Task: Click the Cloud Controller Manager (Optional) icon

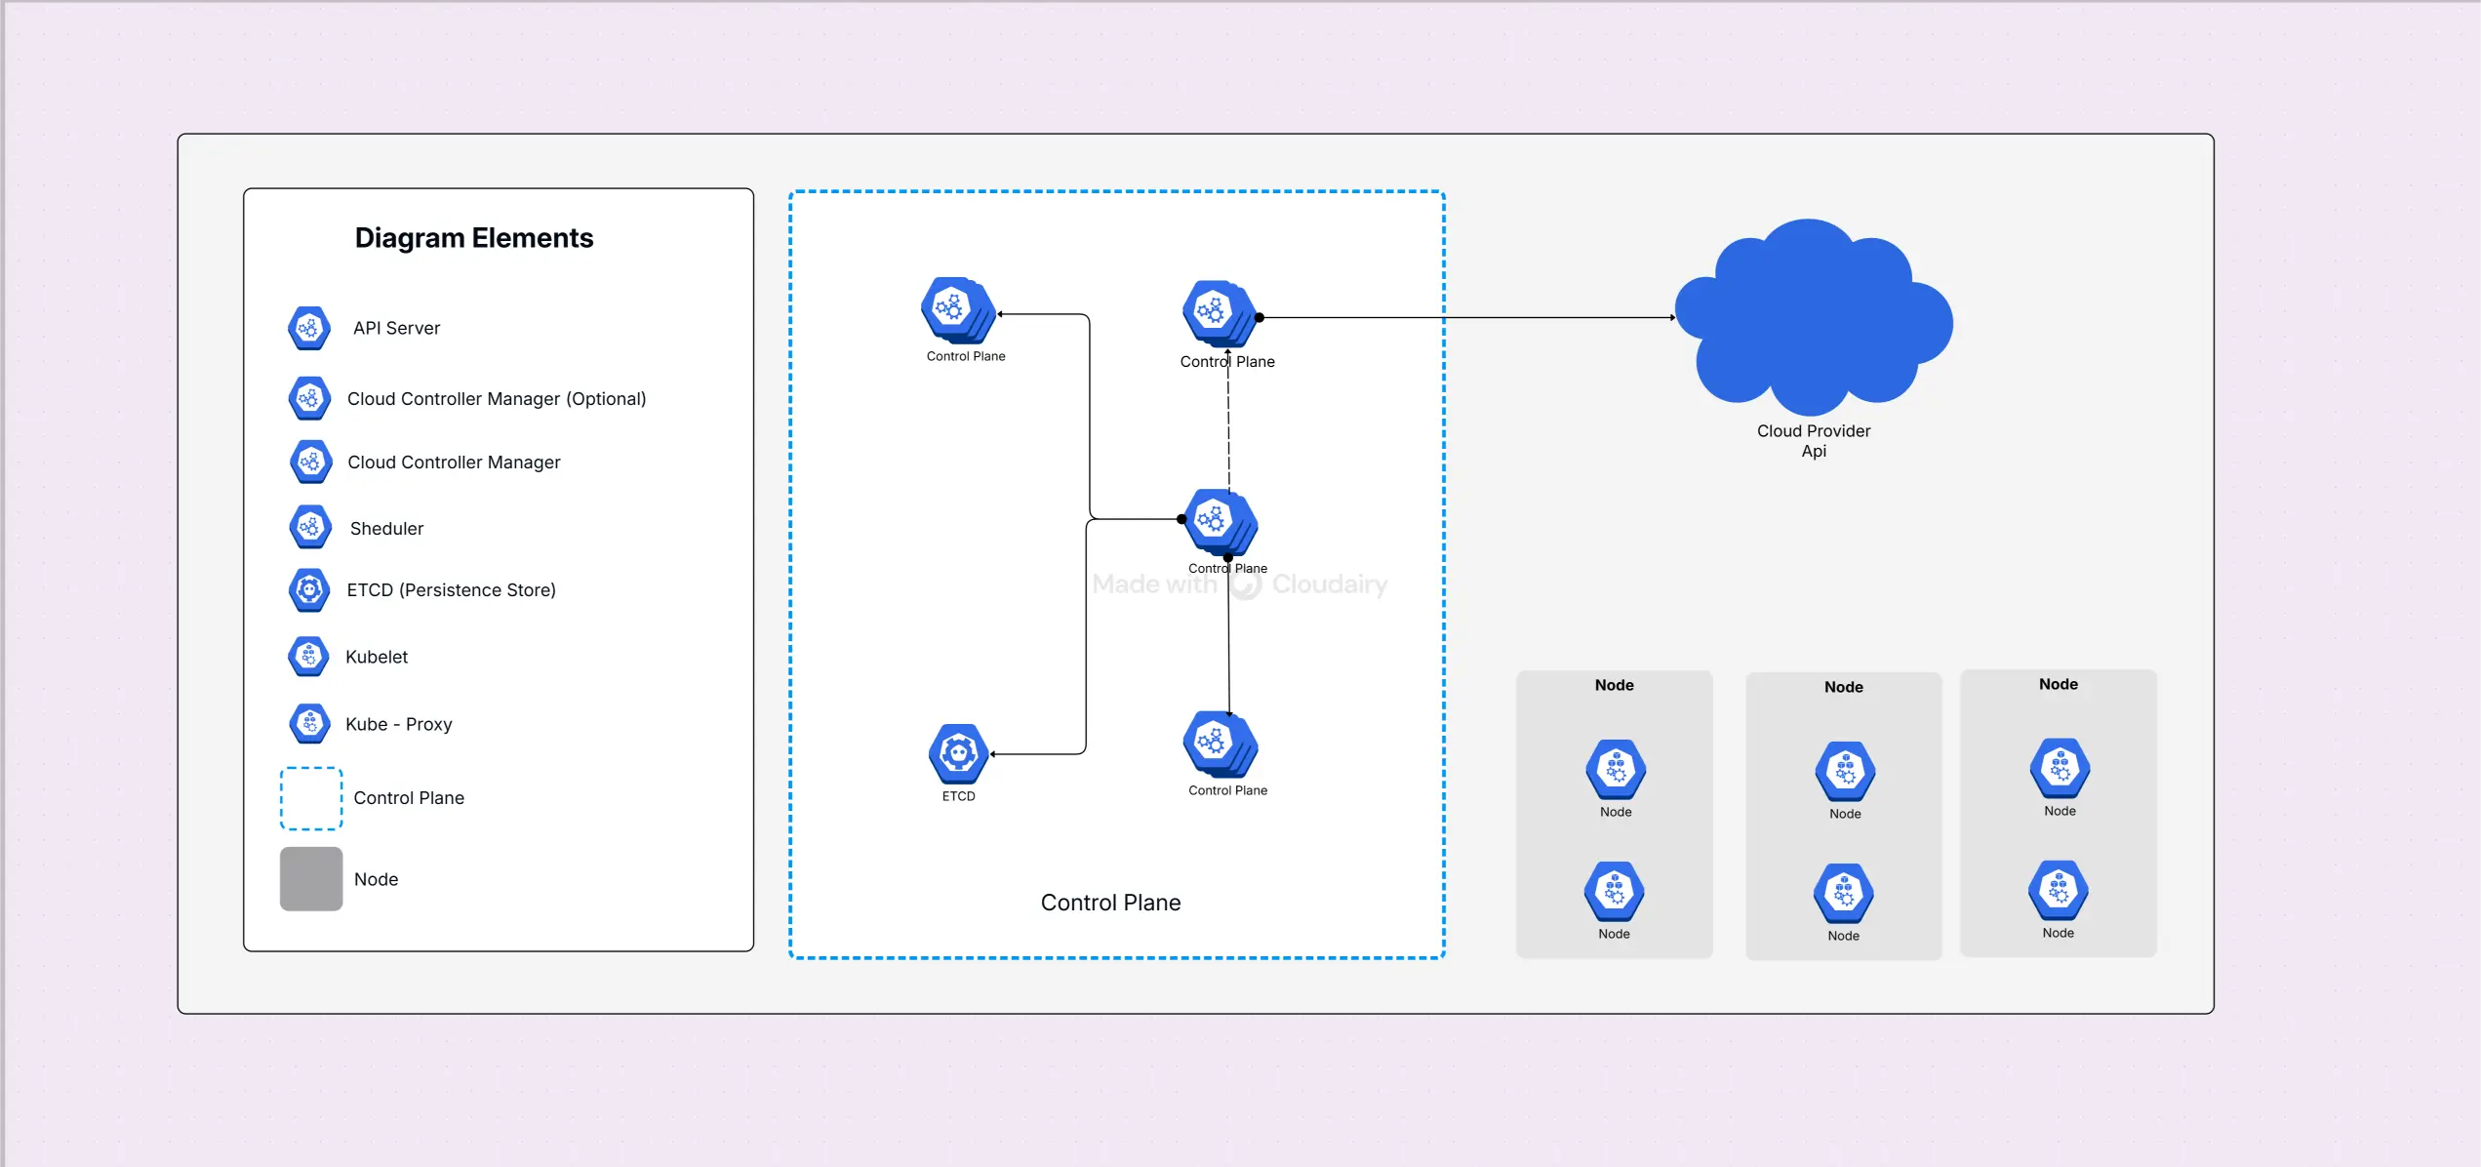Action: coord(309,398)
